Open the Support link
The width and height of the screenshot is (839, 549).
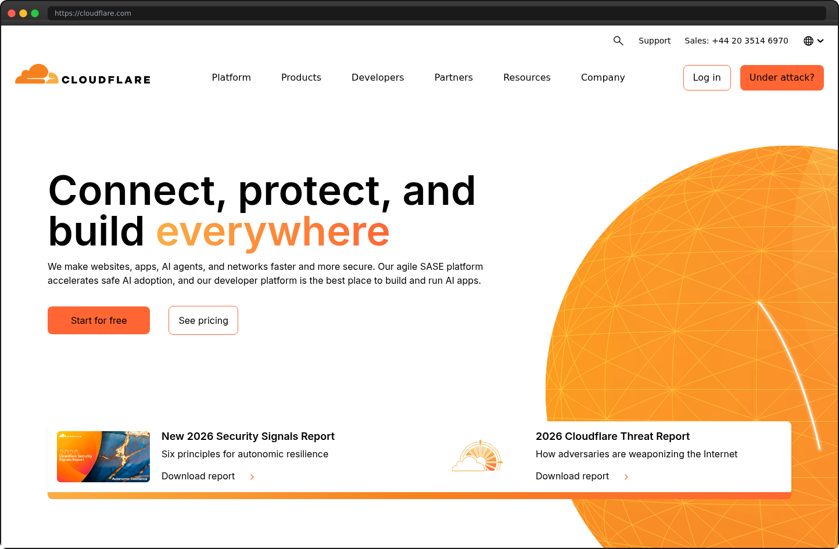pyautogui.click(x=654, y=41)
